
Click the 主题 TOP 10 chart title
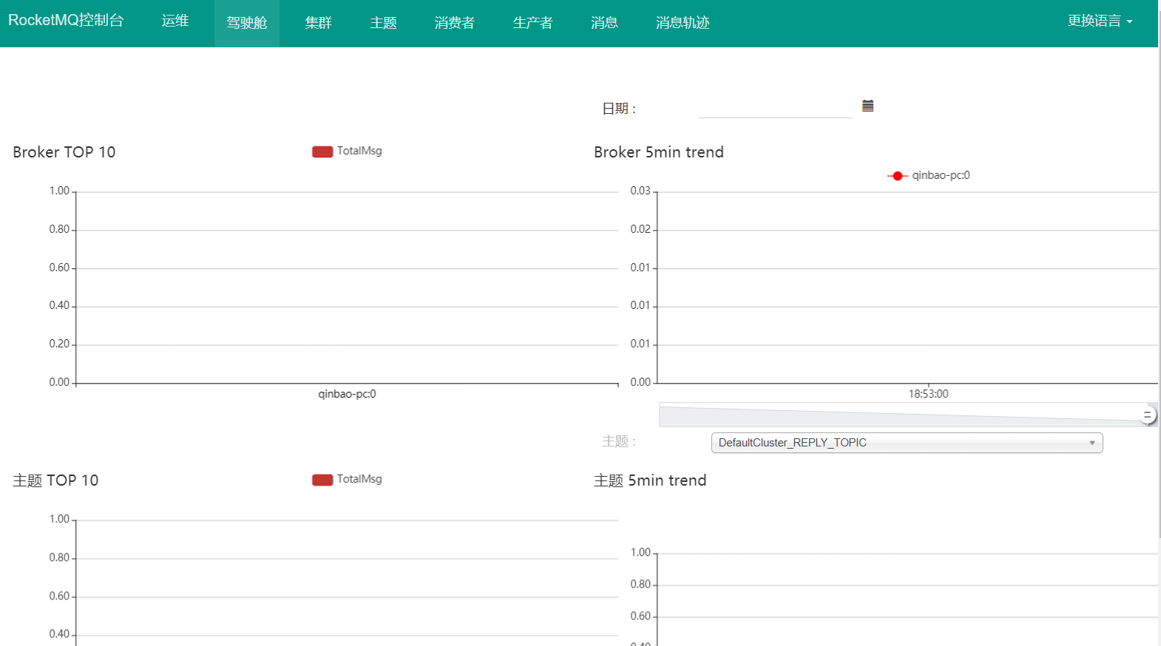tap(55, 480)
